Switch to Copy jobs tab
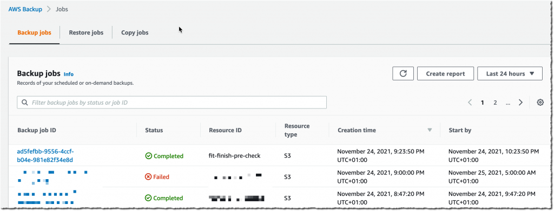Viewport: 554px width, 211px height. (135, 33)
